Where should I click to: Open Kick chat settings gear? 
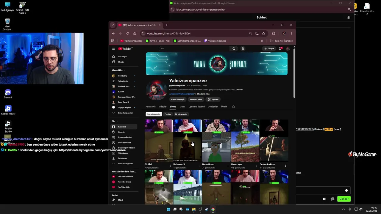coord(324,199)
